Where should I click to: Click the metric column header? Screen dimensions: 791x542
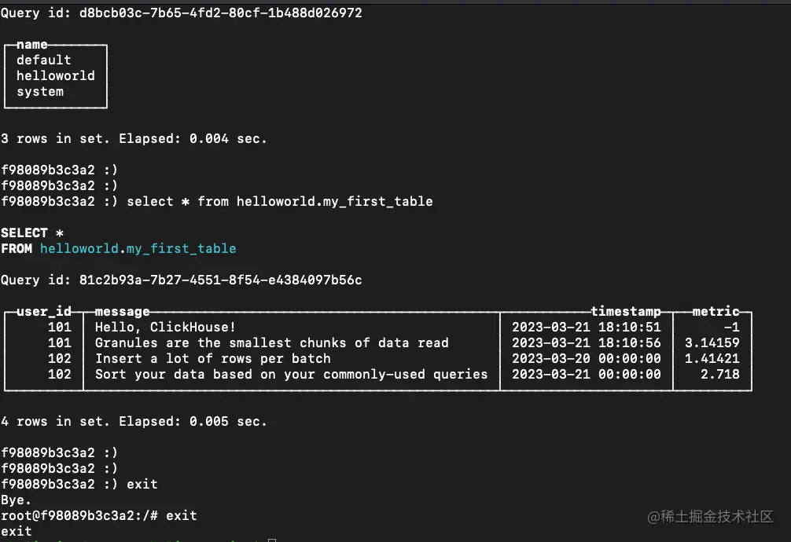(716, 311)
